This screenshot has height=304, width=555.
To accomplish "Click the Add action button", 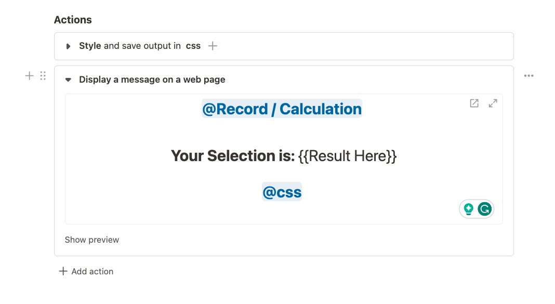I will [86, 271].
